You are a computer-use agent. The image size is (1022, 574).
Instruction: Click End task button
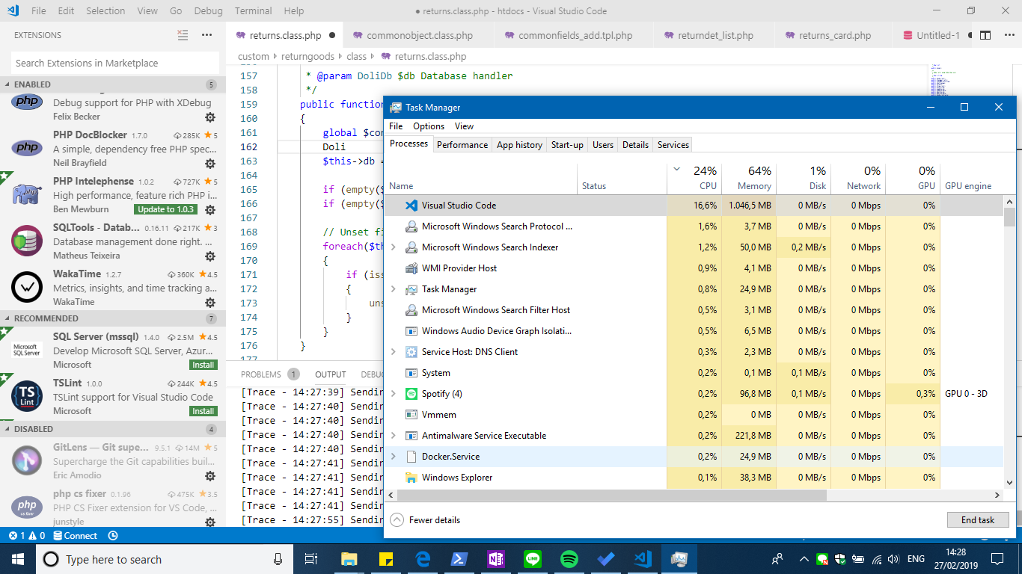point(978,520)
